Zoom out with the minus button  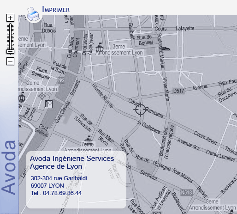pos(10,61)
